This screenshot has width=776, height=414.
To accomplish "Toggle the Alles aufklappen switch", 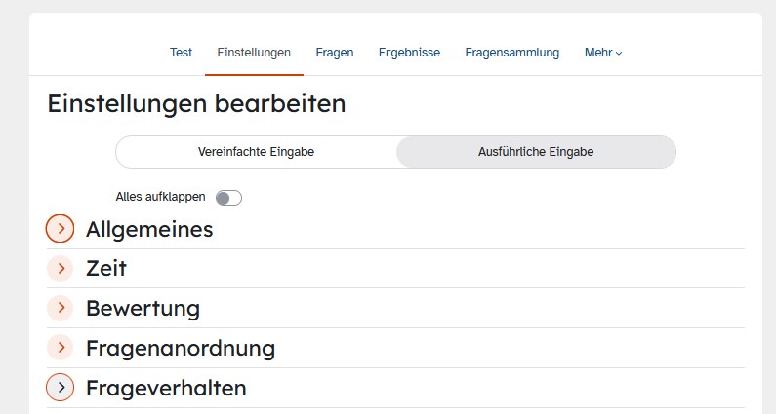I will tap(228, 198).
